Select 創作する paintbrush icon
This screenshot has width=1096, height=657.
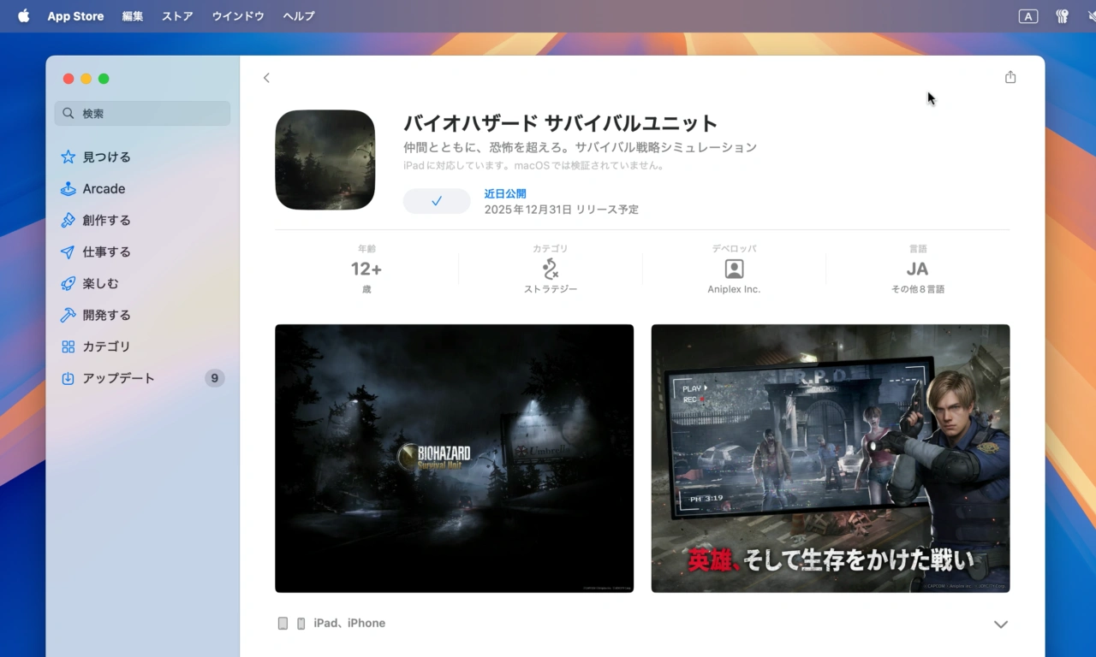(x=68, y=221)
